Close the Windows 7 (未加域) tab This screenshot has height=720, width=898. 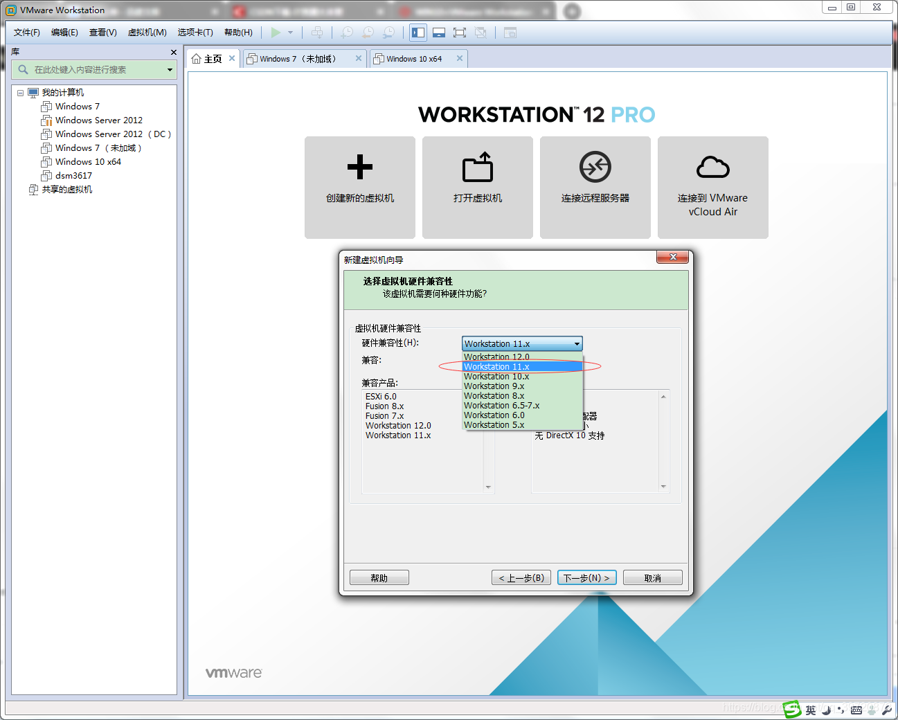point(359,58)
